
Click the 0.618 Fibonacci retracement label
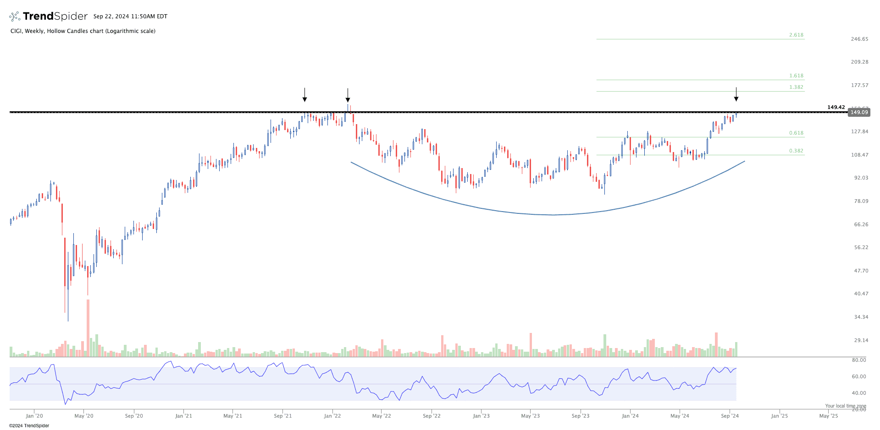[x=796, y=133]
